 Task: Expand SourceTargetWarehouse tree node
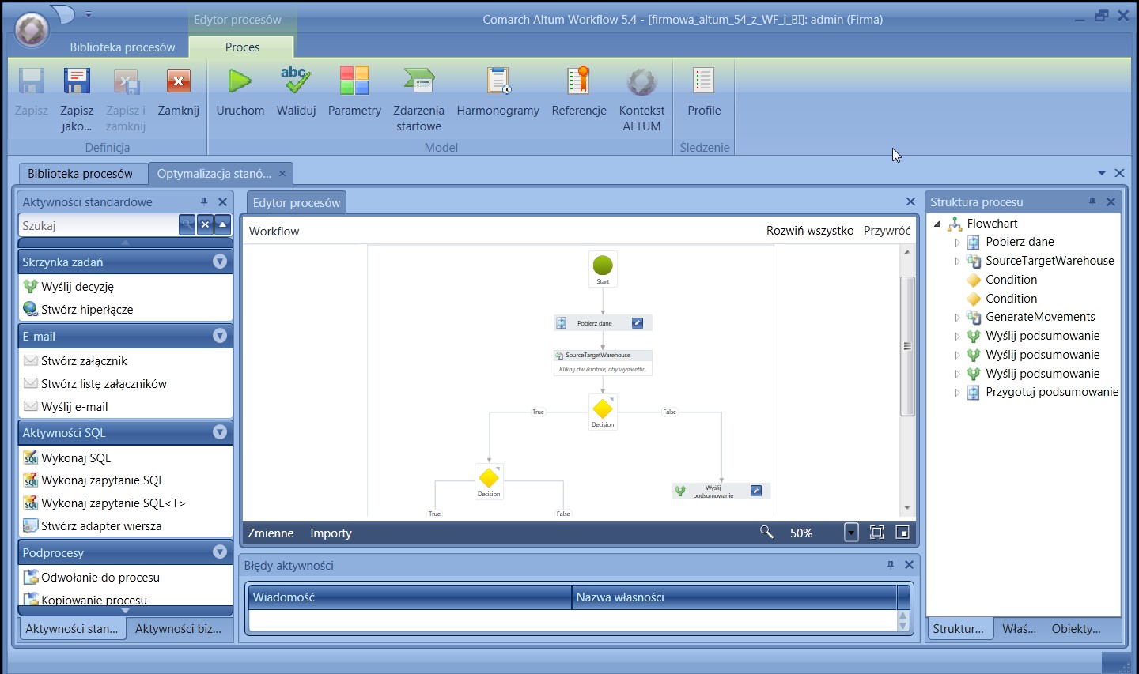956,261
